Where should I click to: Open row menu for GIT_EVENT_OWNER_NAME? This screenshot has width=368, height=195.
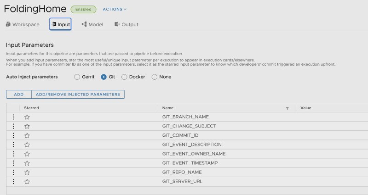tap(13, 154)
